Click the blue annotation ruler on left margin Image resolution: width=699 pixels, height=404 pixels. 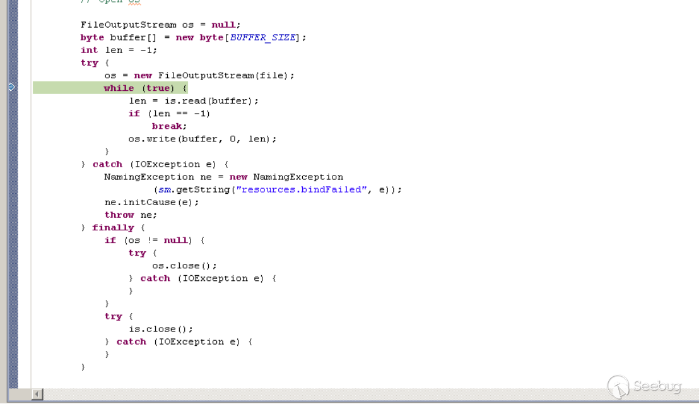click(x=13, y=194)
